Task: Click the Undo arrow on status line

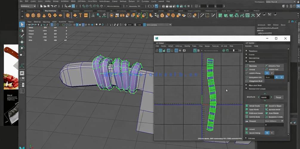Action: [x=52, y=6]
